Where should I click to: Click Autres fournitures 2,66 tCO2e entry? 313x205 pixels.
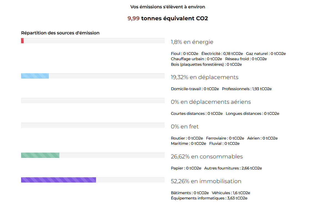233,168
